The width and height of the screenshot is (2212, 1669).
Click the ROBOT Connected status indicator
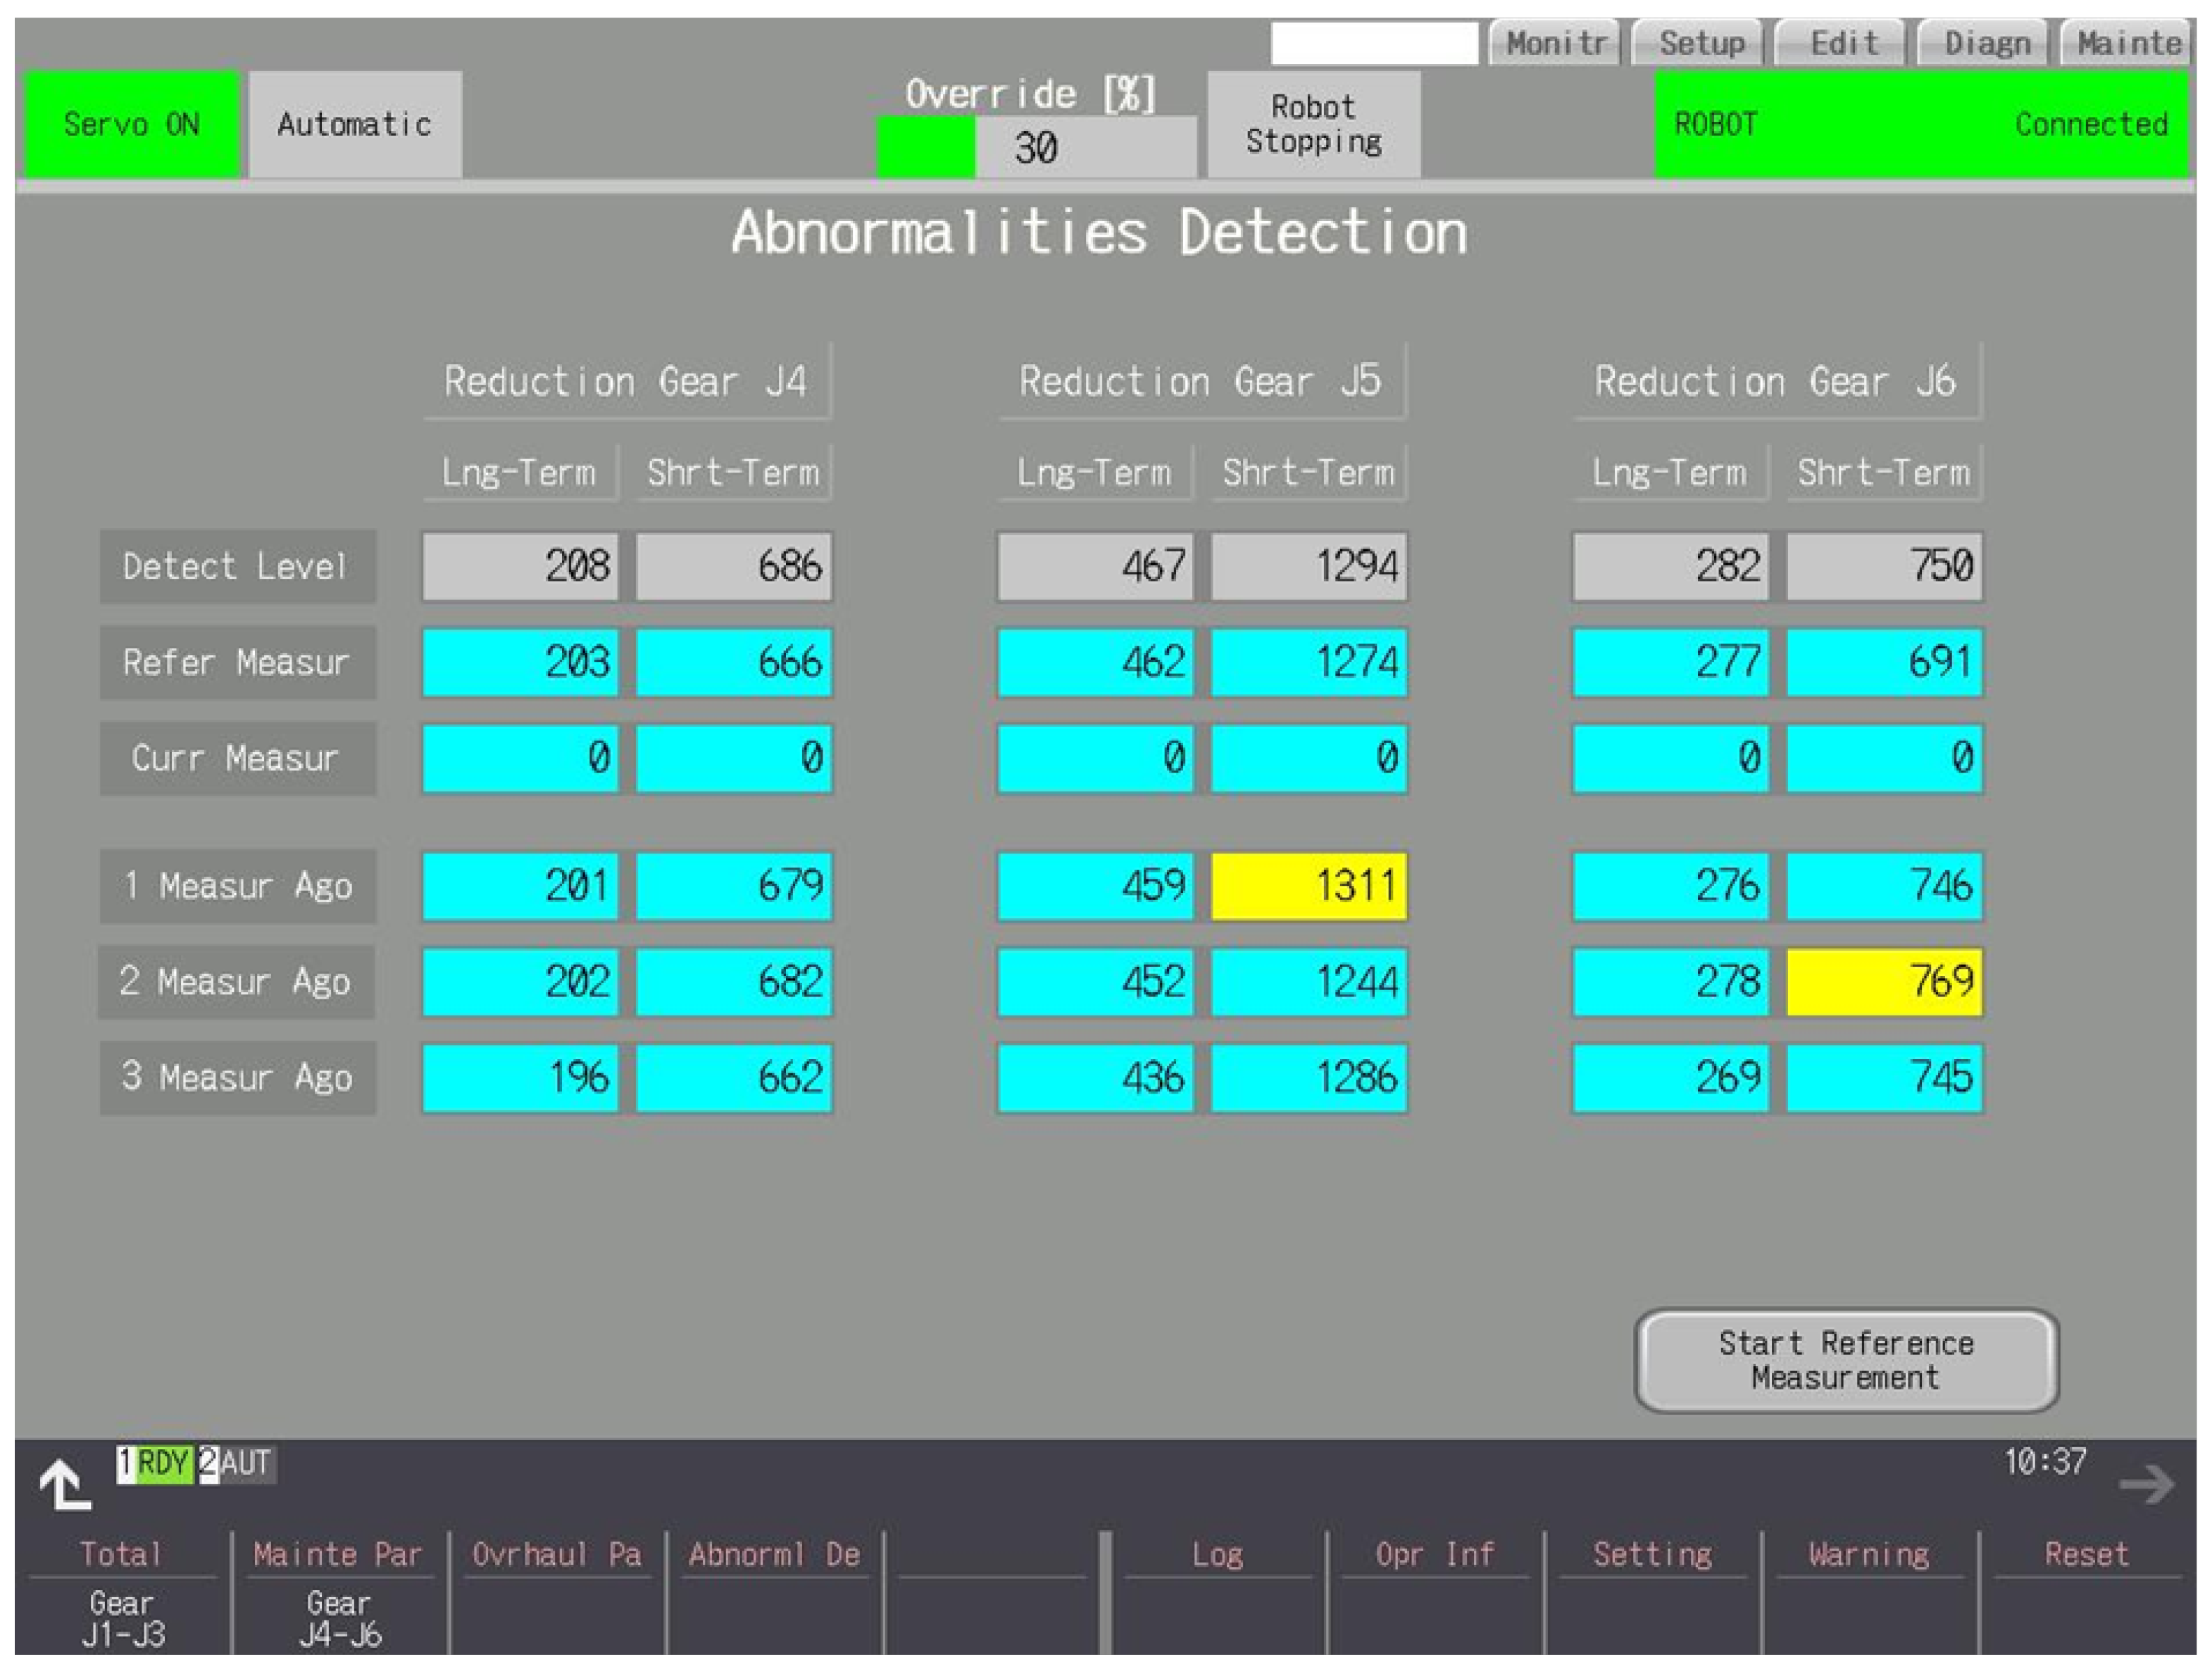(x=1921, y=125)
